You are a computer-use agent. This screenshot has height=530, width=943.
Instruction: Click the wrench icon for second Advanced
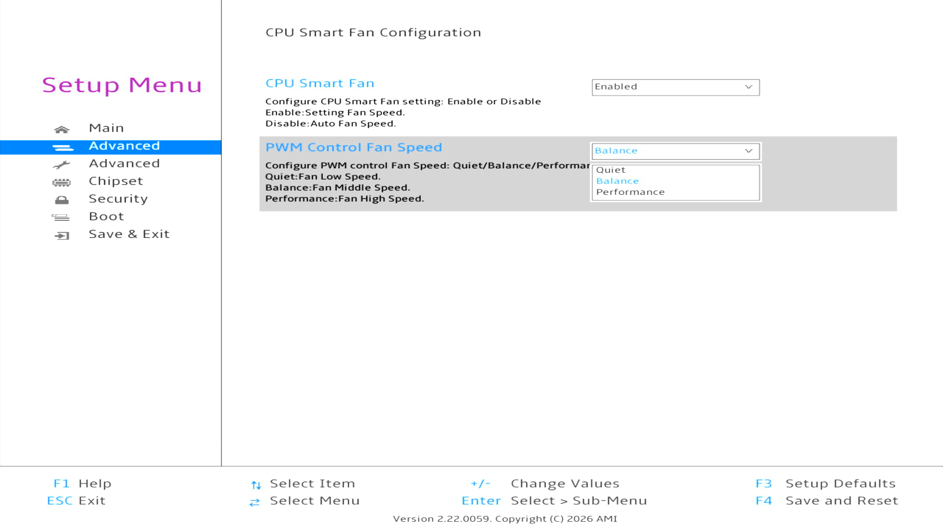coord(62,165)
